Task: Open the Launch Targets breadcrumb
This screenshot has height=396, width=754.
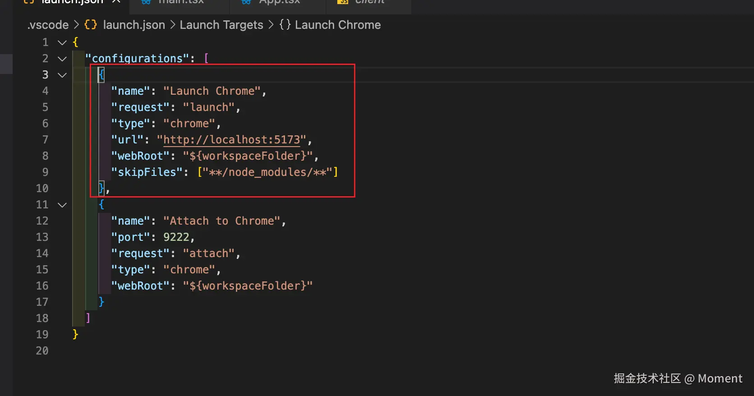Action: (221, 25)
